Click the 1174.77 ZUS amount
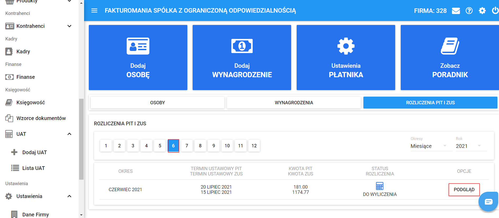This screenshot has height=218, width=499. point(301,192)
